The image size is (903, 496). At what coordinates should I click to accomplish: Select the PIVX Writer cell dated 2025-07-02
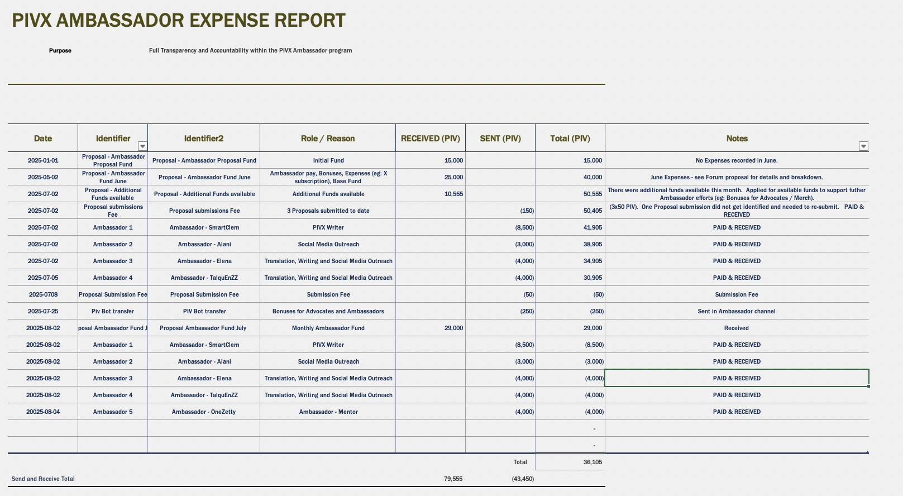click(328, 227)
